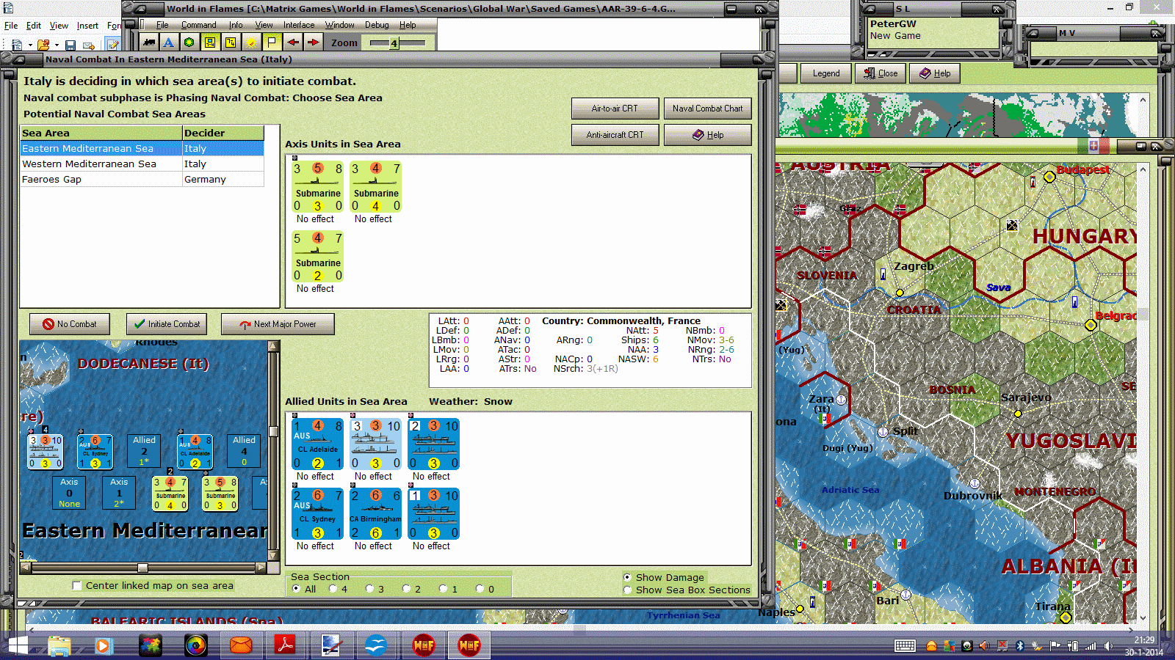This screenshot has width=1175, height=660.
Task: Open Insert menu in background editor
Action: [x=87, y=26]
